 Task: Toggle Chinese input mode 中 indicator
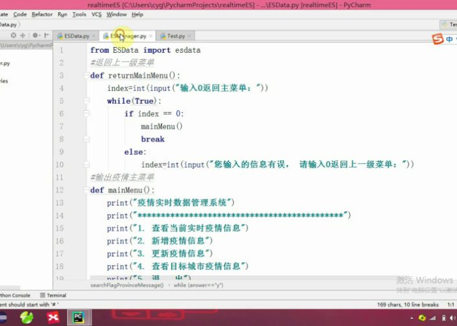(x=449, y=39)
